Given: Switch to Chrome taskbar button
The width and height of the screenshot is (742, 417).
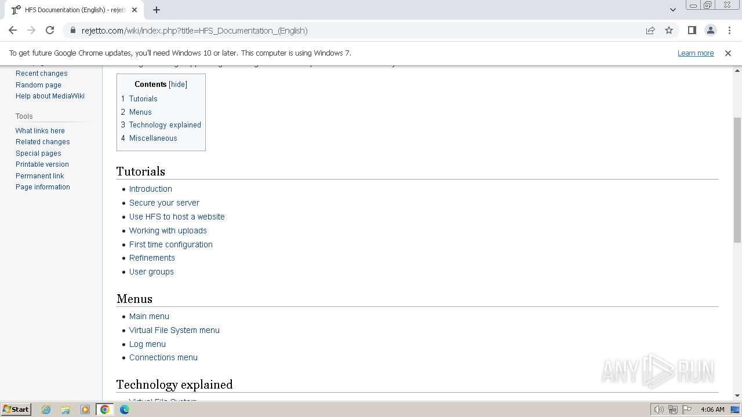Looking at the screenshot, I should [105, 409].
